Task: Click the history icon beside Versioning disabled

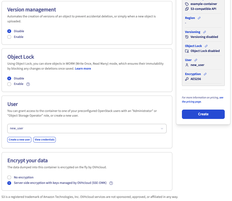Action: [x=187, y=37]
